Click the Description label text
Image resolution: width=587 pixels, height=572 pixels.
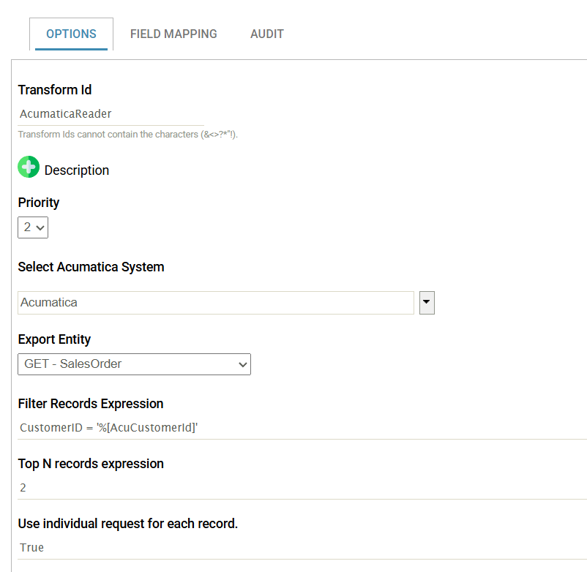tap(77, 170)
